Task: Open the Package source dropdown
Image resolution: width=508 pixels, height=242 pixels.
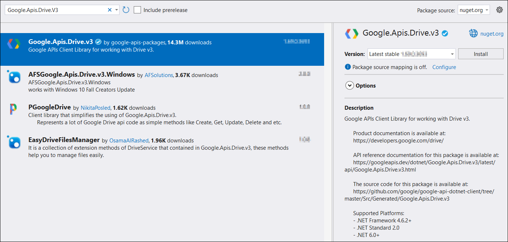Action: click(473, 10)
